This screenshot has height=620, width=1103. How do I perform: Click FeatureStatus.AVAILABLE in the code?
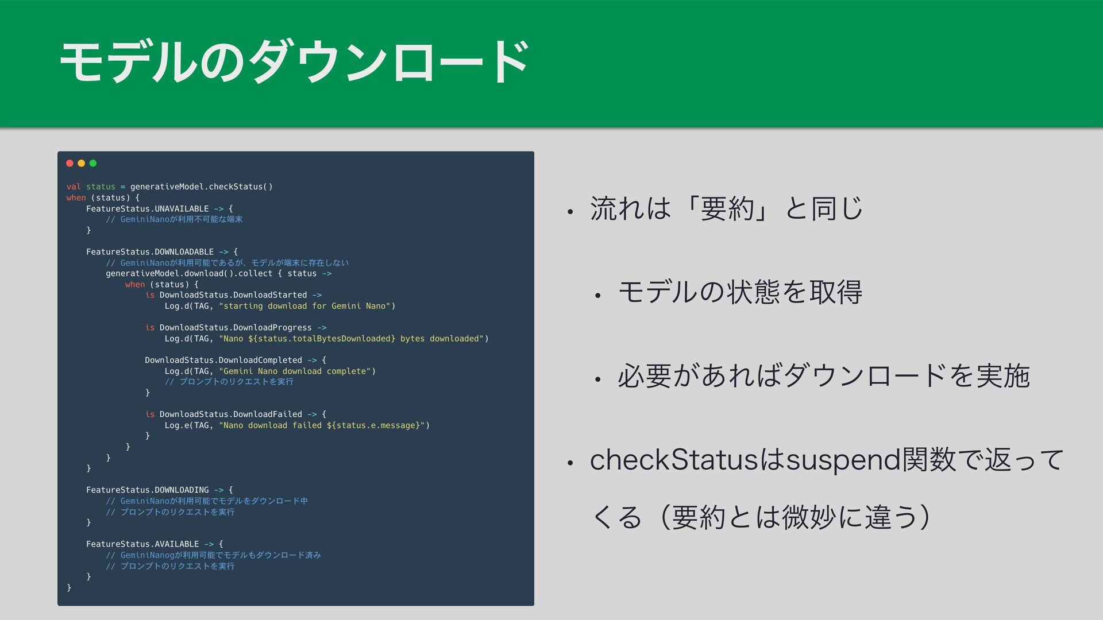tap(142, 544)
